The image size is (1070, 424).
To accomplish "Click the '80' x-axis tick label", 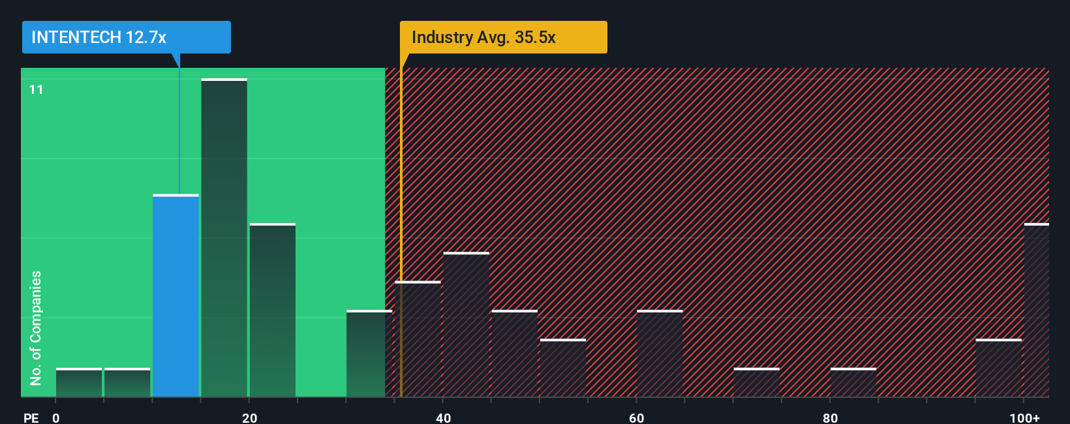I will 830,417.
